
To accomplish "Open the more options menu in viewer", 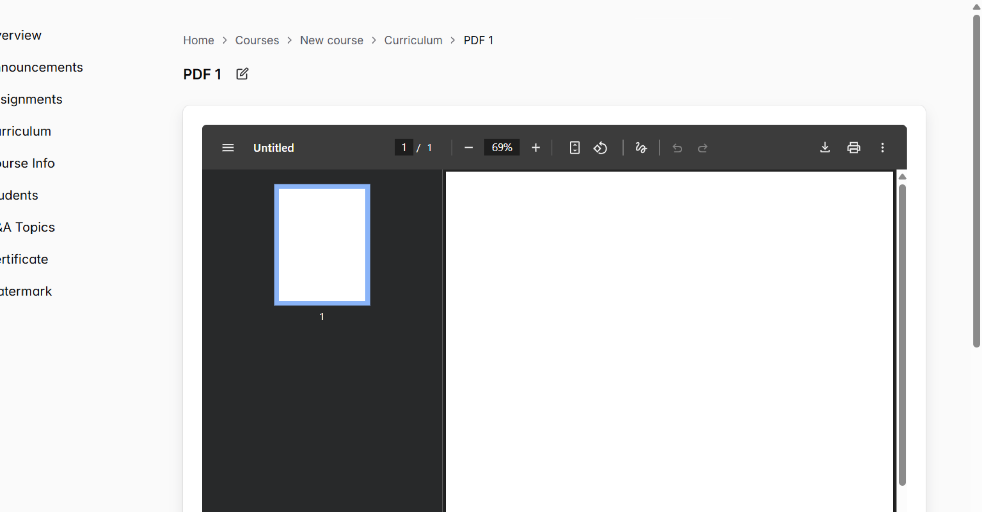I will click(x=882, y=148).
